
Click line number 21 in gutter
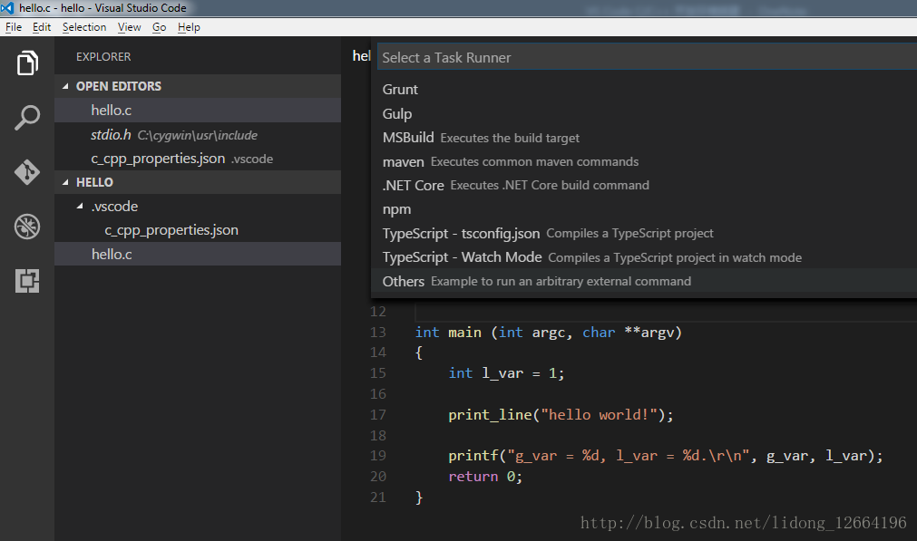pyautogui.click(x=378, y=498)
